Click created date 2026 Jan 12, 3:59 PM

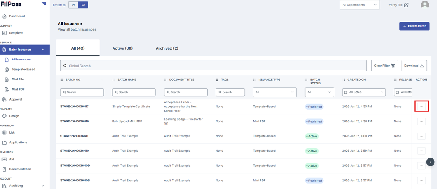coord(357,151)
